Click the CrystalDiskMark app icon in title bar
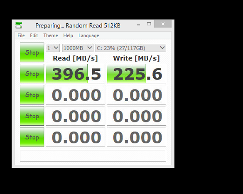This screenshot has height=194, width=243. coord(19,25)
